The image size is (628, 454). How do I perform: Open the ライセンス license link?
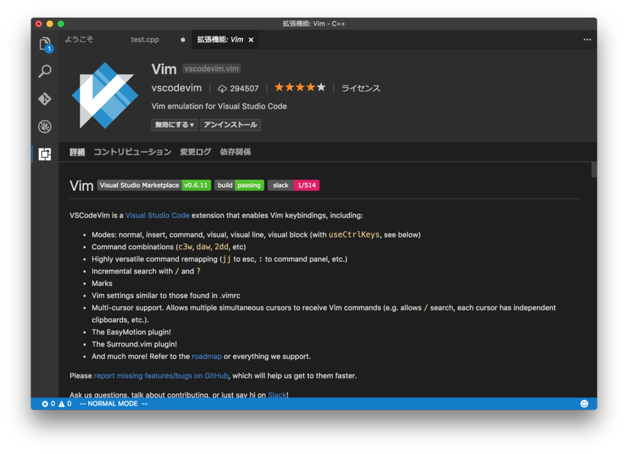tap(361, 88)
